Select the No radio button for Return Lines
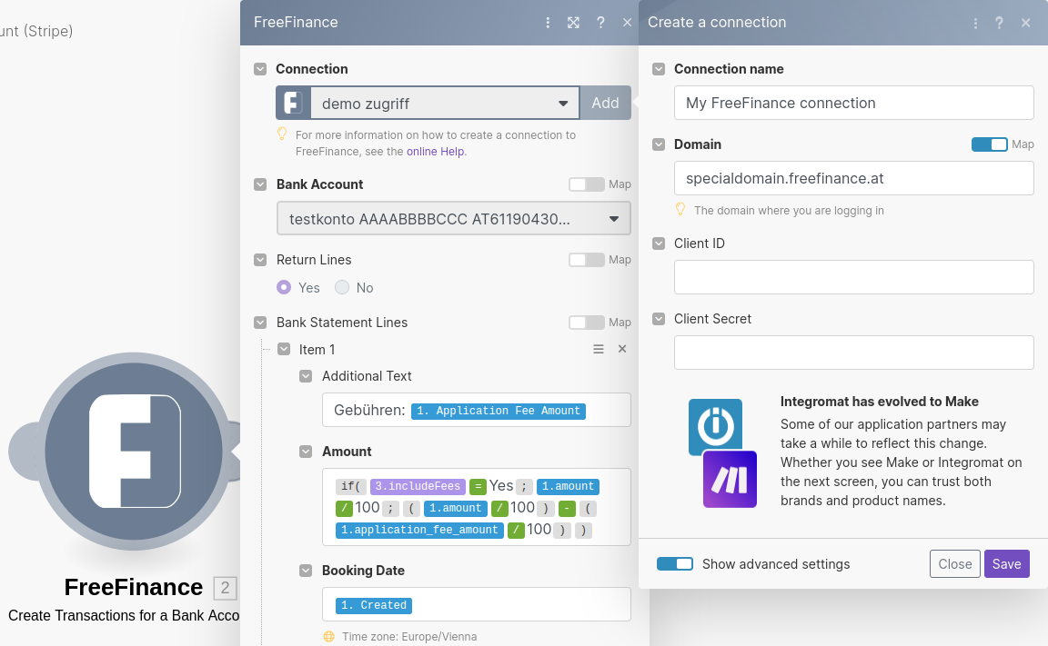This screenshot has width=1048, height=646. [x=342, y=287]
